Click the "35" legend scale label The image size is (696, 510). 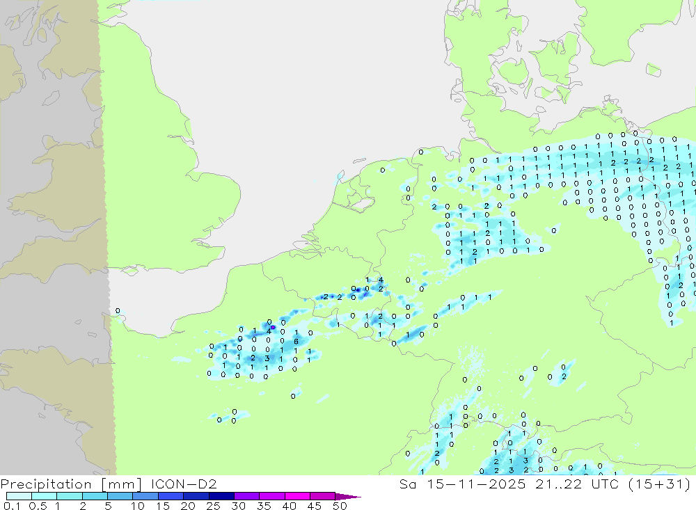click(264, 506)
